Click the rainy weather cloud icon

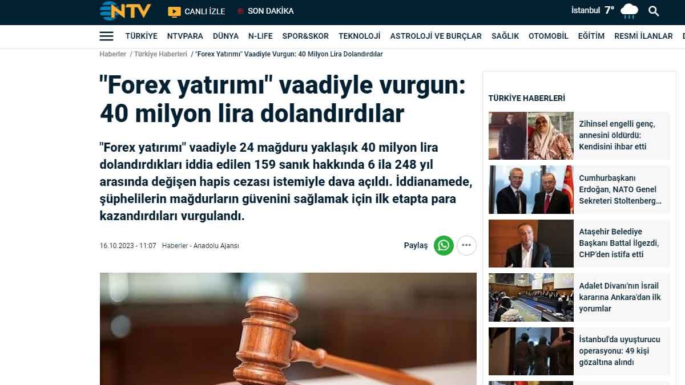click(630, 11)
